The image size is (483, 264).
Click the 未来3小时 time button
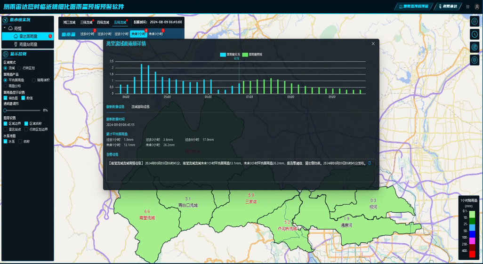coord(155,34)
